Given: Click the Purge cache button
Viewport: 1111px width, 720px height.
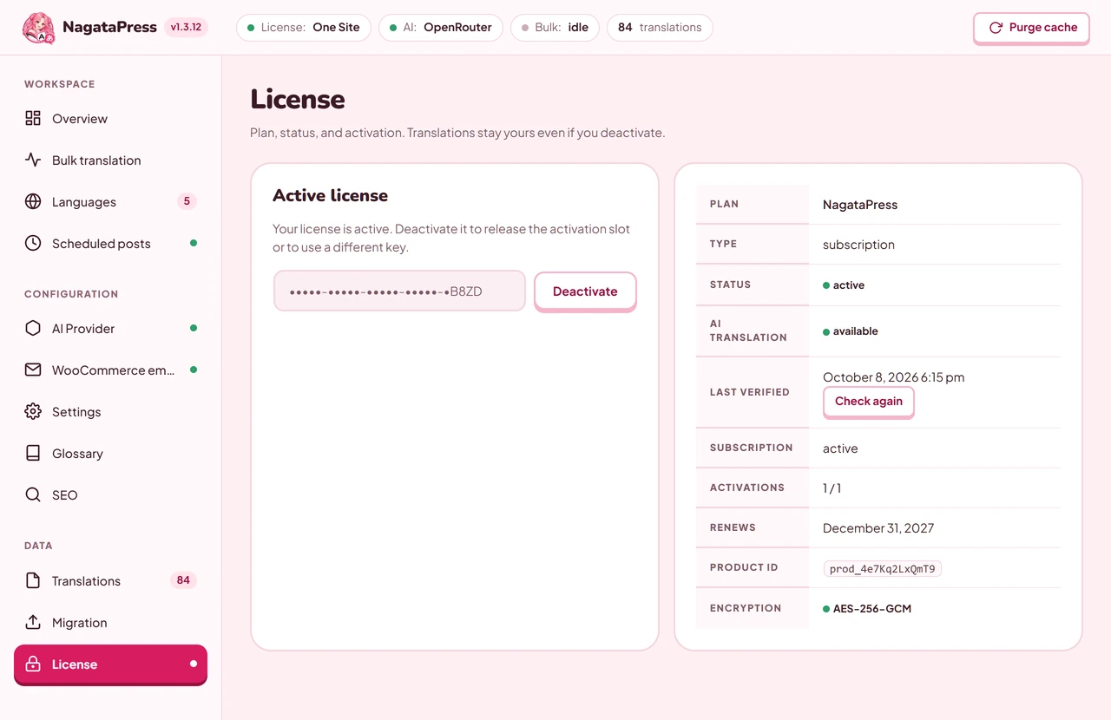Looking at the screenshot, I should pos(1031,28).
